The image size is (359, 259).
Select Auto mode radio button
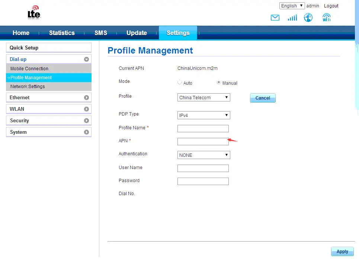179,82
